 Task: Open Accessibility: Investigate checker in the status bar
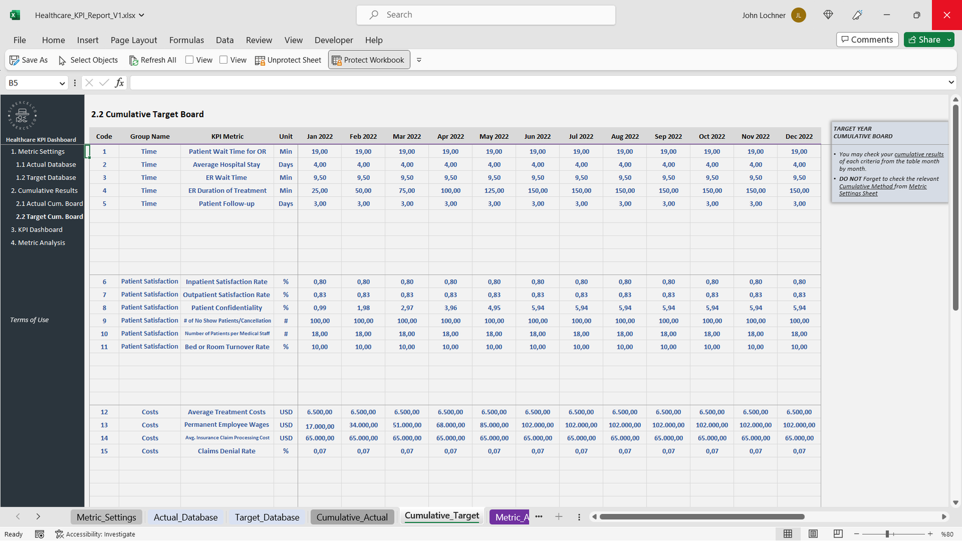(x=95, y=534)
